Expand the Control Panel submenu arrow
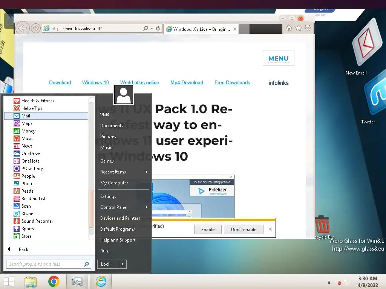Image resolution: width=386 pixels, height=289 pixels. click(x=147, y=207)
